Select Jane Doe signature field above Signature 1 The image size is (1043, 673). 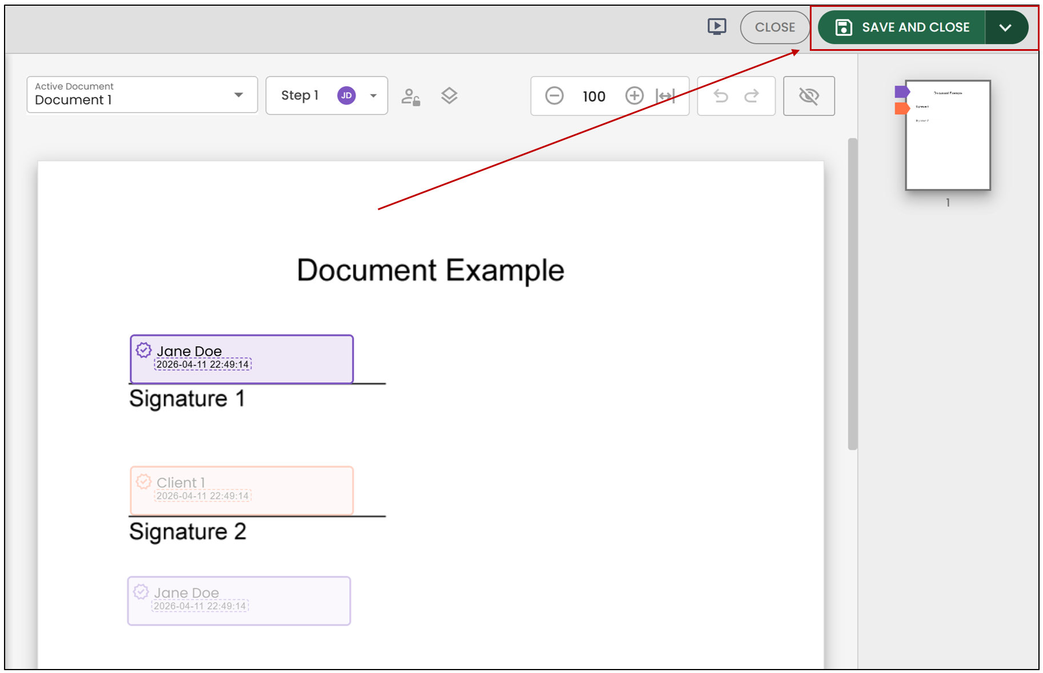[242, 359]
